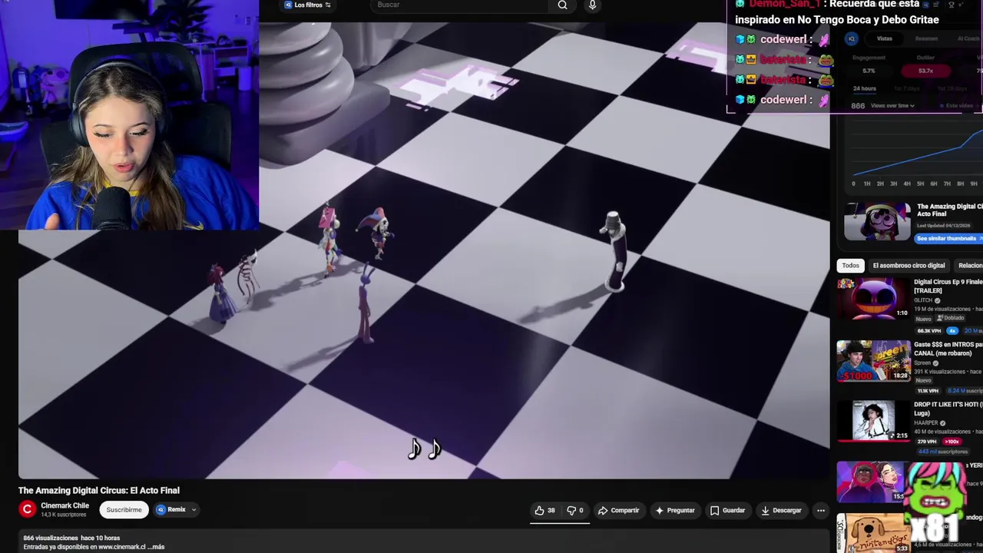Click the IQ logo in stats panel
The height and width of the screenshot is (553, 983).
[851, 38]
